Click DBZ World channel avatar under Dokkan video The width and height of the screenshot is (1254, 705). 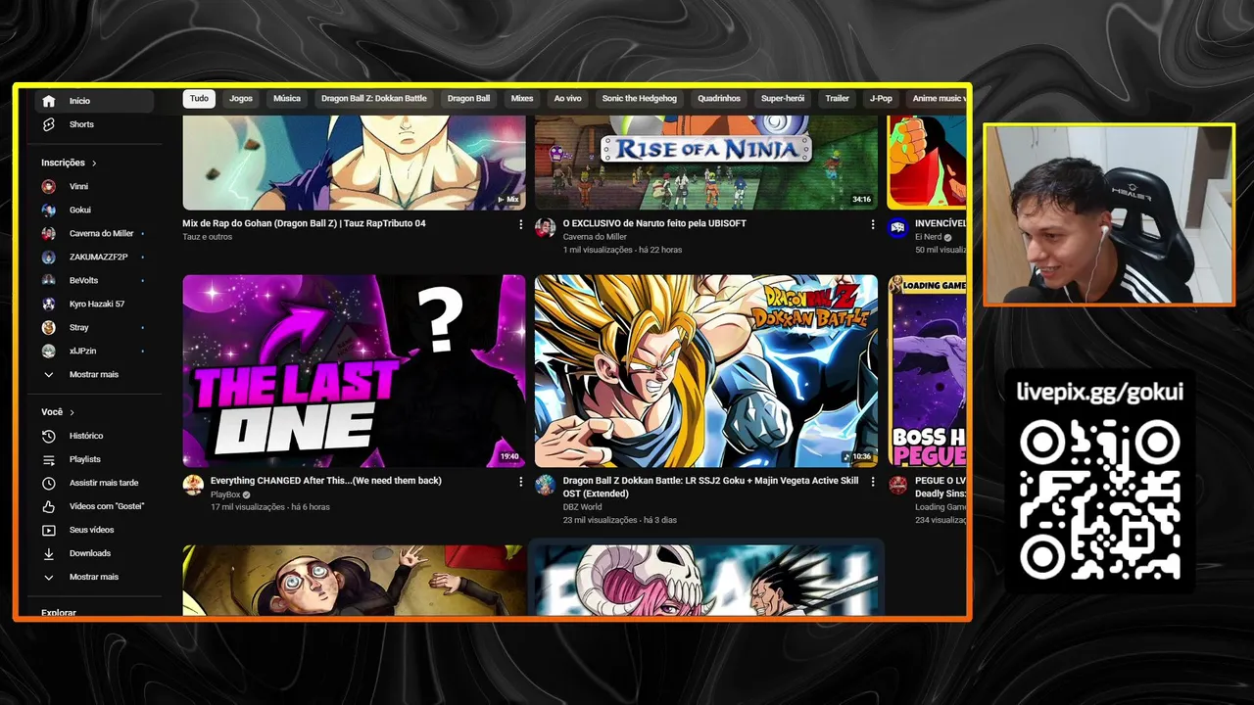[x=545, y=485]
